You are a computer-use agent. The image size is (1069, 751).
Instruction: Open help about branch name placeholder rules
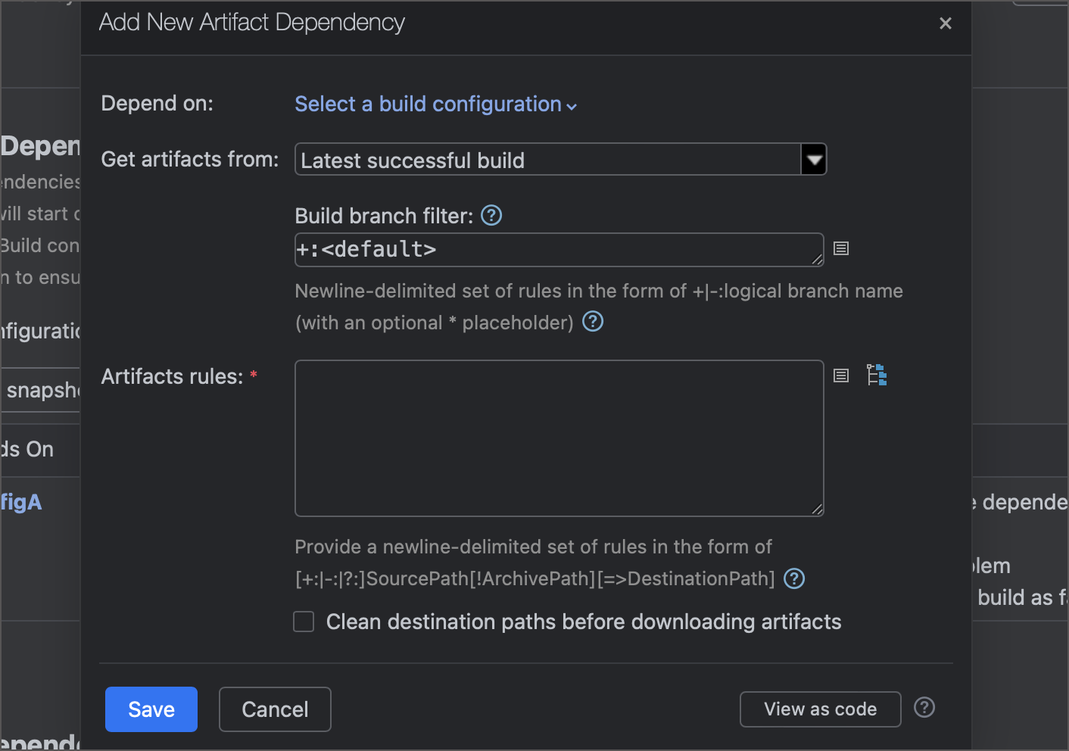pyautogui.click(x=593, y=321)
